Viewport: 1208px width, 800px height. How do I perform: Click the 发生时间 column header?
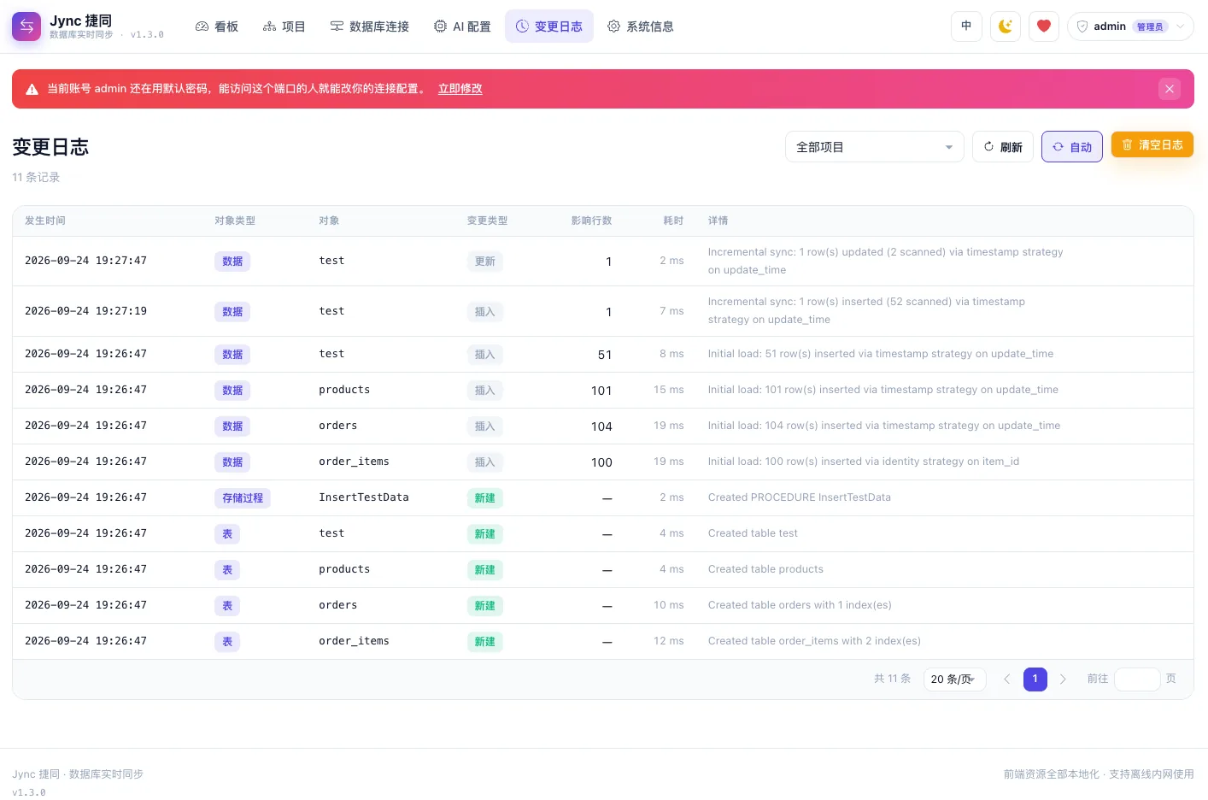[45, 221]
